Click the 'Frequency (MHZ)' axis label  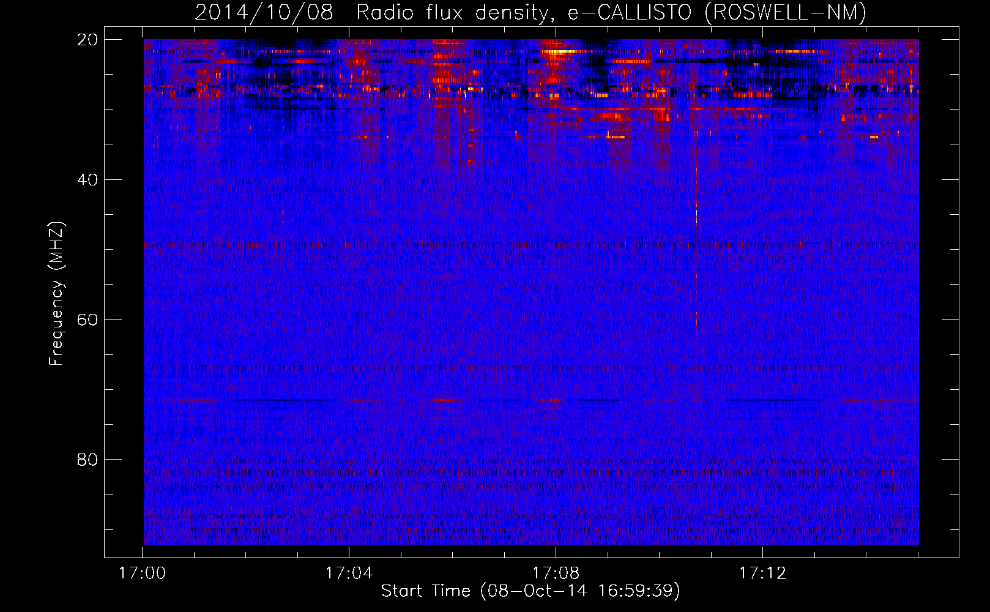[x=56, y=294]
